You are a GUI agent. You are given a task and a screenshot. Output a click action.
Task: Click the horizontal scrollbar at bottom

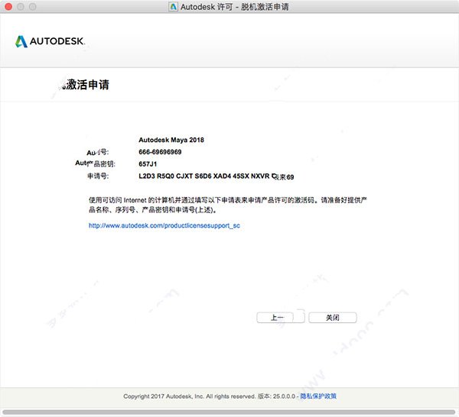[x=229, y=412]
